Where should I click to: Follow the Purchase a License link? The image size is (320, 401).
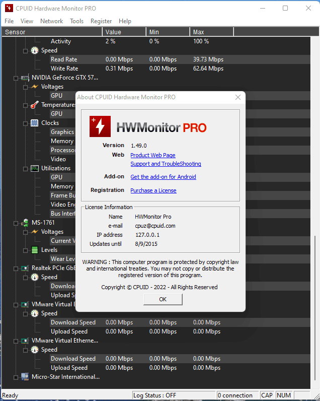153,190
